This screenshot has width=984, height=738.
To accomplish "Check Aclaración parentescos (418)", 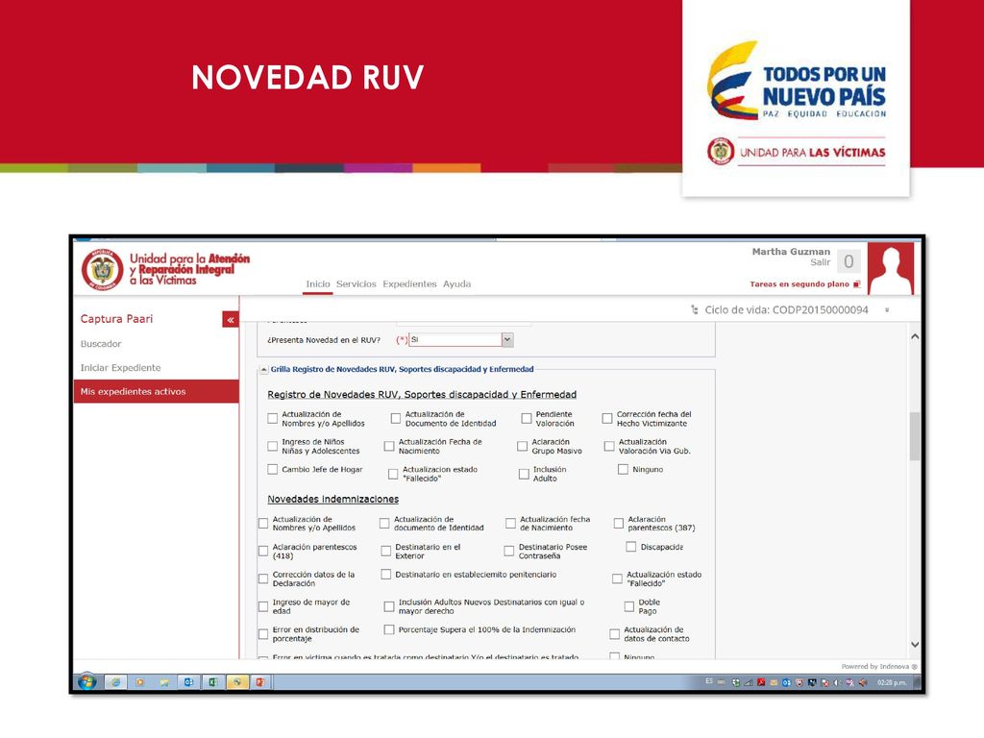I will pyautogui.click(x=263, y=551).
